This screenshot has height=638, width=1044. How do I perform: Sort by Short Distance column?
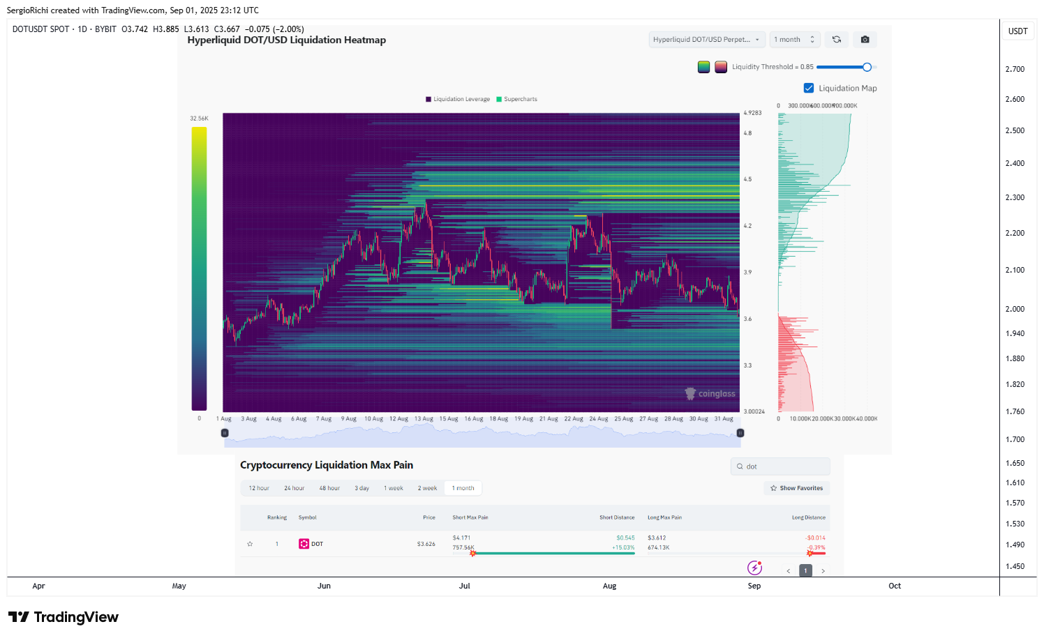tap(617, 517)
